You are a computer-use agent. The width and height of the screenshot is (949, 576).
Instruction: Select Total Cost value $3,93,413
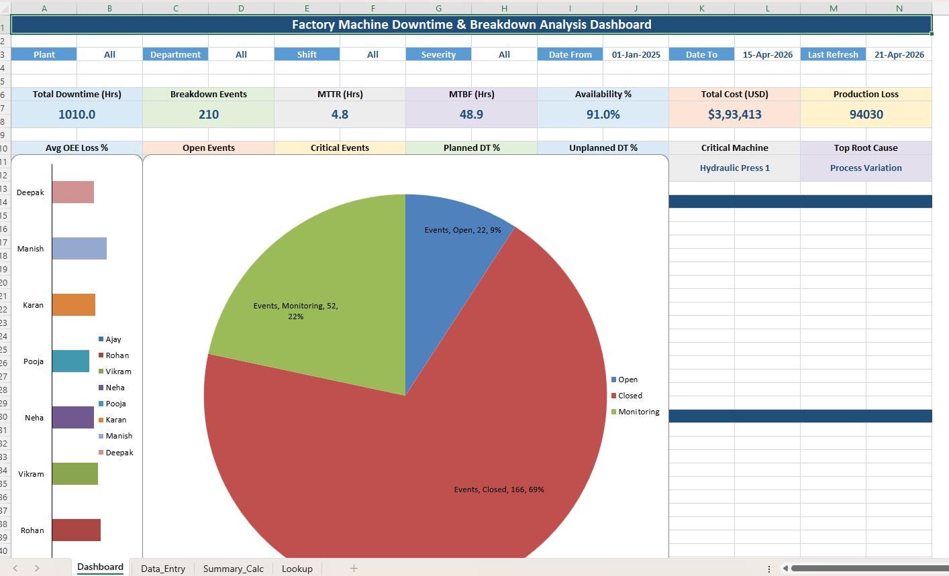point(734,114)
